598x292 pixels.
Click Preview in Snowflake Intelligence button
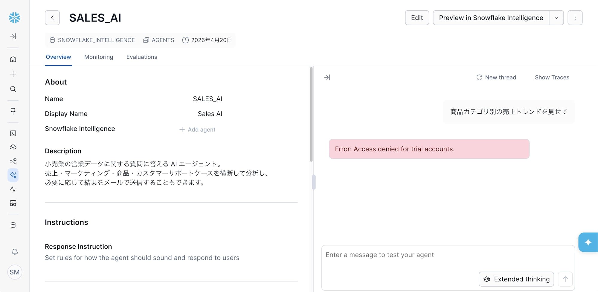click(491, 18)
